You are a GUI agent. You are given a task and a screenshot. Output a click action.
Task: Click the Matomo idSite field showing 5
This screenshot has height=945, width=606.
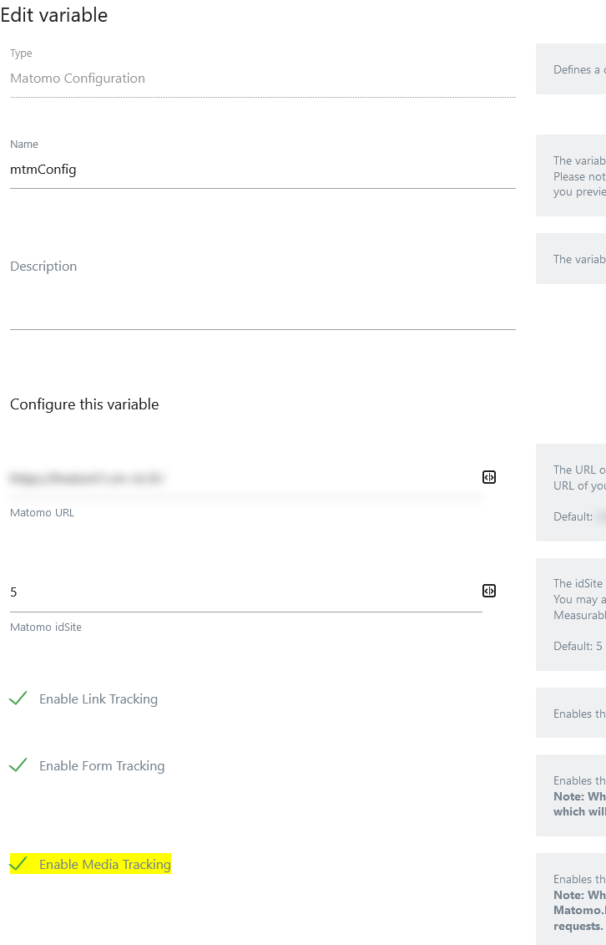[246, 592]
